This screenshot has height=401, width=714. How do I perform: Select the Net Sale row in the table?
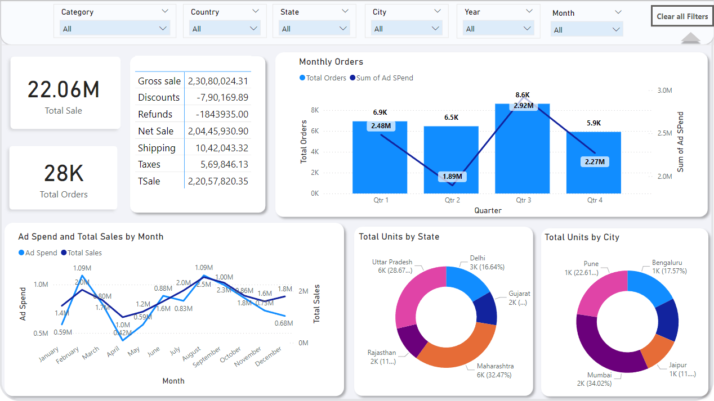191,130
